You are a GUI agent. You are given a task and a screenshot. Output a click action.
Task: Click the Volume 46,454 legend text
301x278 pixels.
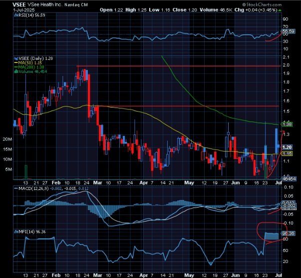coord(32,71)
